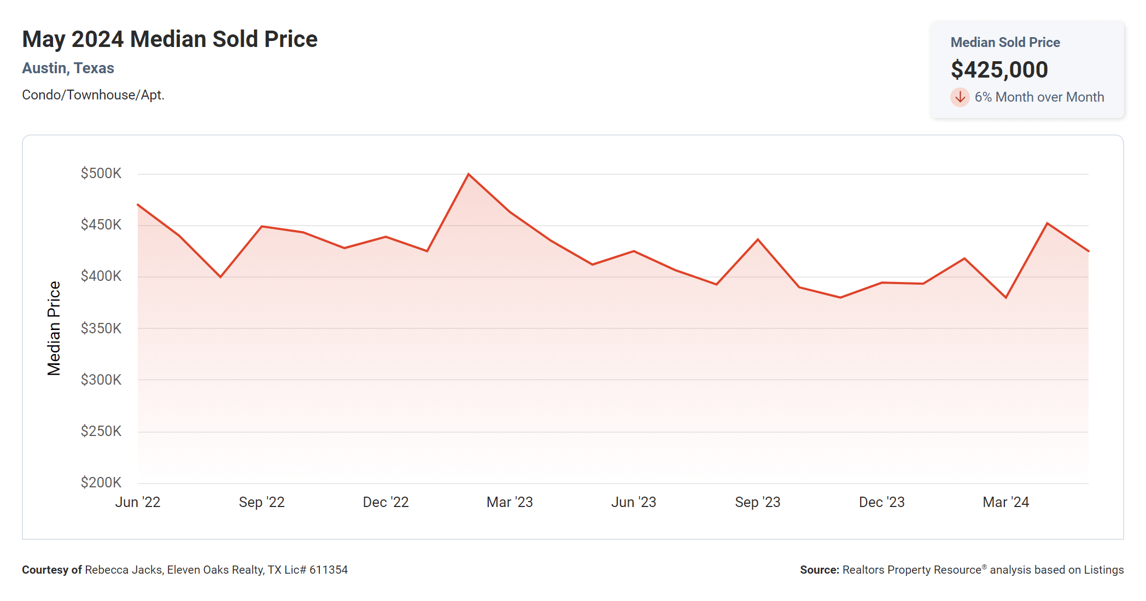Click the $425,000 price value in the card

click(999, 70)
